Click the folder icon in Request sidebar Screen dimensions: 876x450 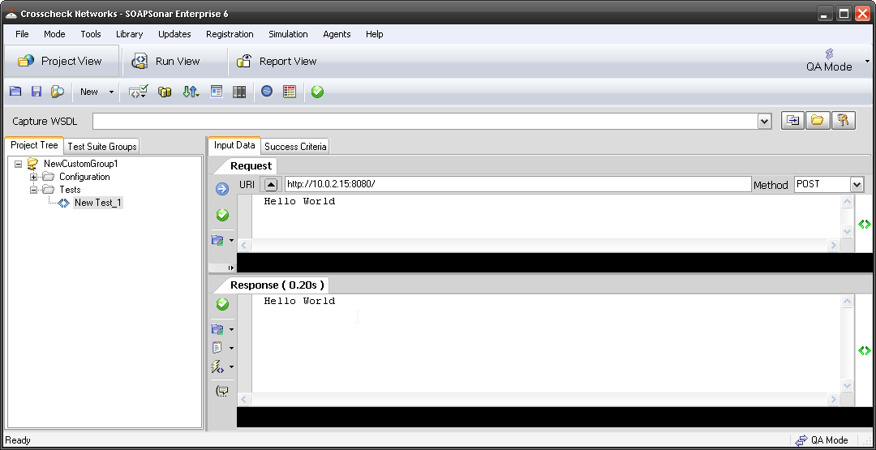pyautogui.click(x=217, y=240)
